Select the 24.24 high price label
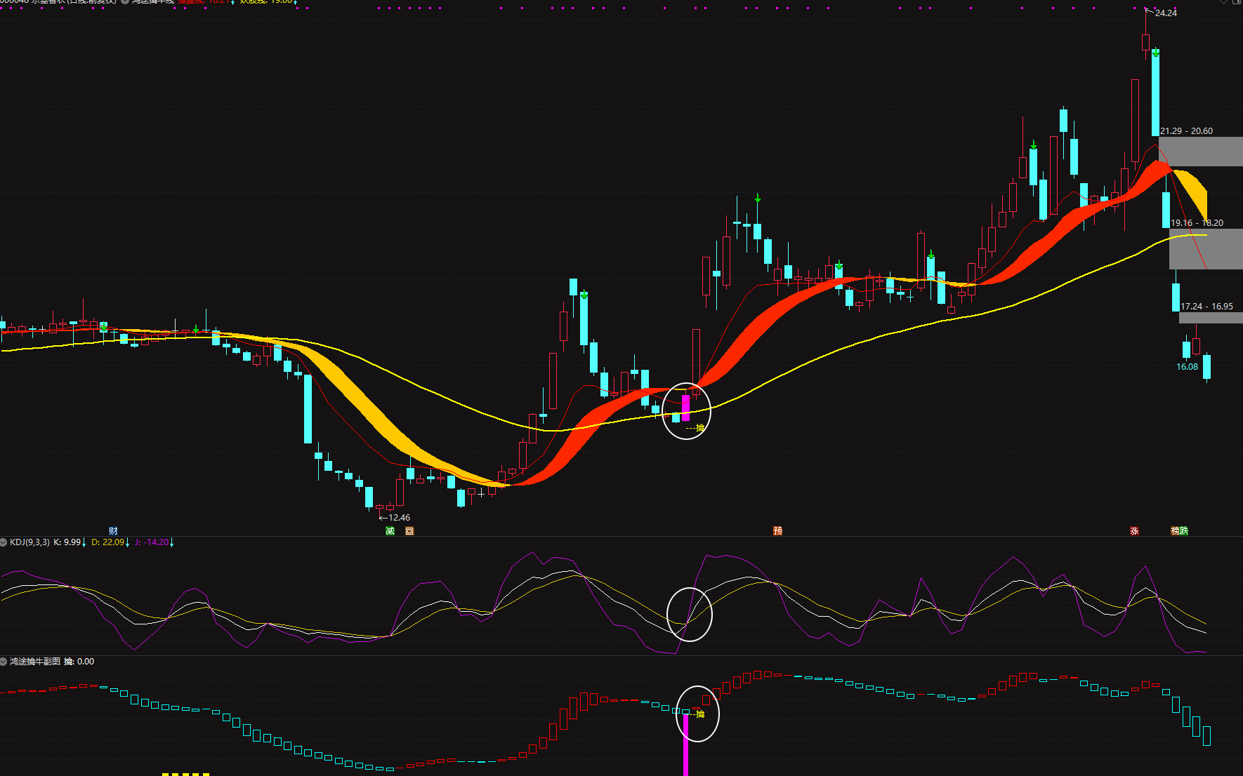This screenshot has height=776, width=1243. pyautogui.click(x=1166, y=13)
